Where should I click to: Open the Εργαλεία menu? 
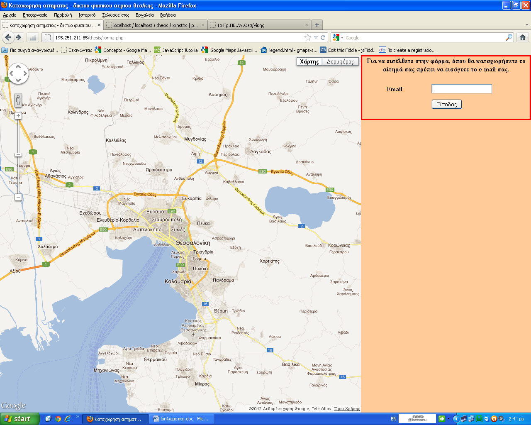[144, 15]
